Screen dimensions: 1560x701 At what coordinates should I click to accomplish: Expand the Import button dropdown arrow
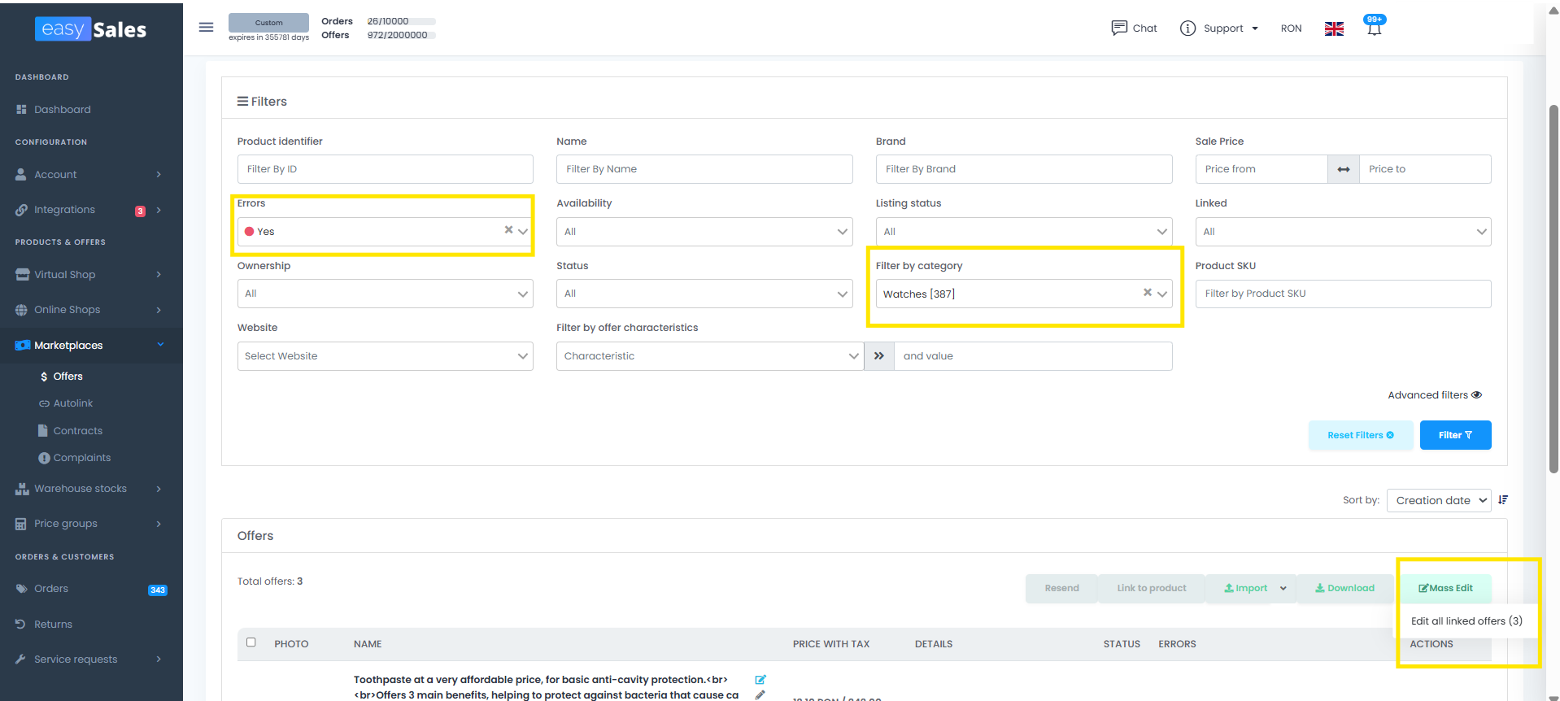pos(1283,588)
